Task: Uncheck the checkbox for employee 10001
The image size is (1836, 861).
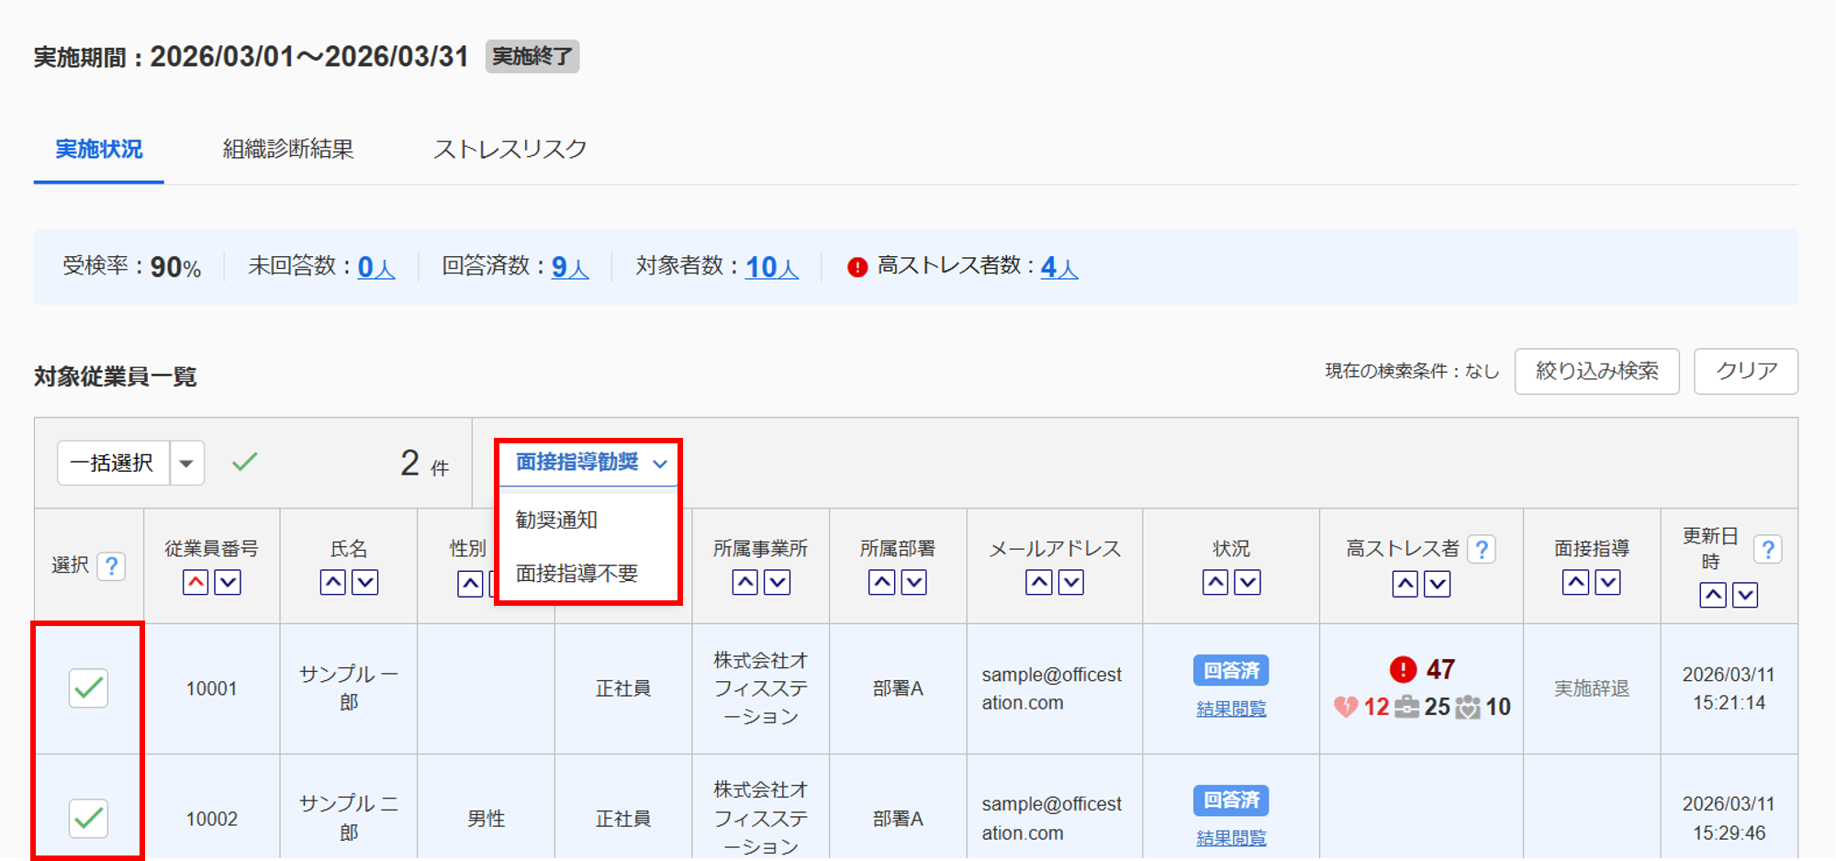Action: [x=88, y=688]
